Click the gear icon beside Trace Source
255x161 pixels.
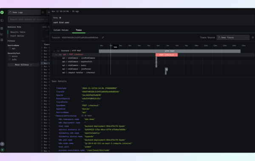[x=253, y=37]
